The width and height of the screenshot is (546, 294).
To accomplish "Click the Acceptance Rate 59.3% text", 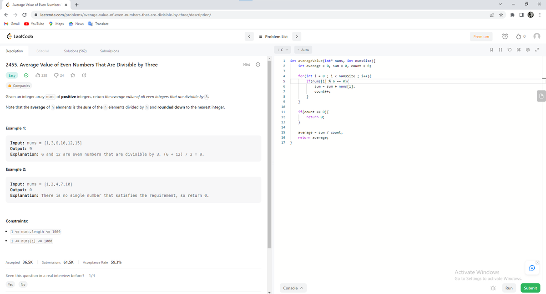I will pyautogui.click(x=102, y=262).
